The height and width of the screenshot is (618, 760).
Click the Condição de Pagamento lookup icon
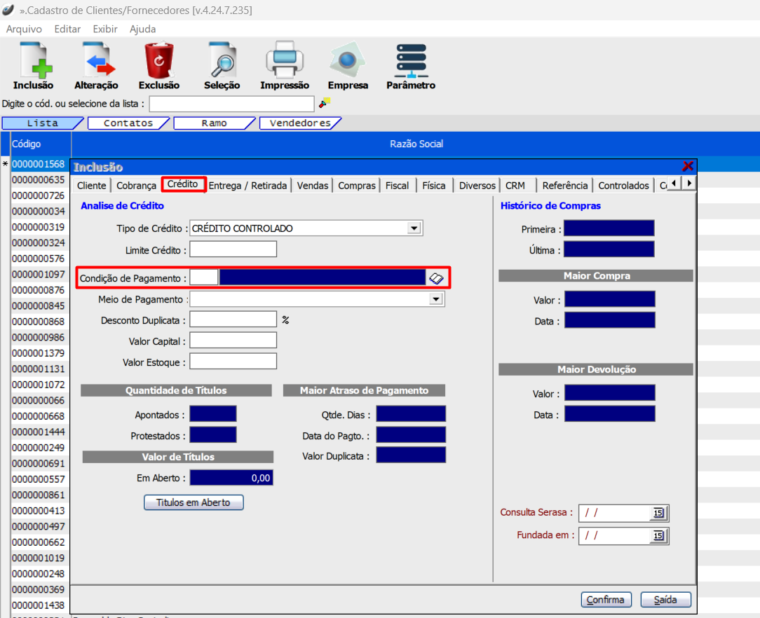(x=436, y=278)
